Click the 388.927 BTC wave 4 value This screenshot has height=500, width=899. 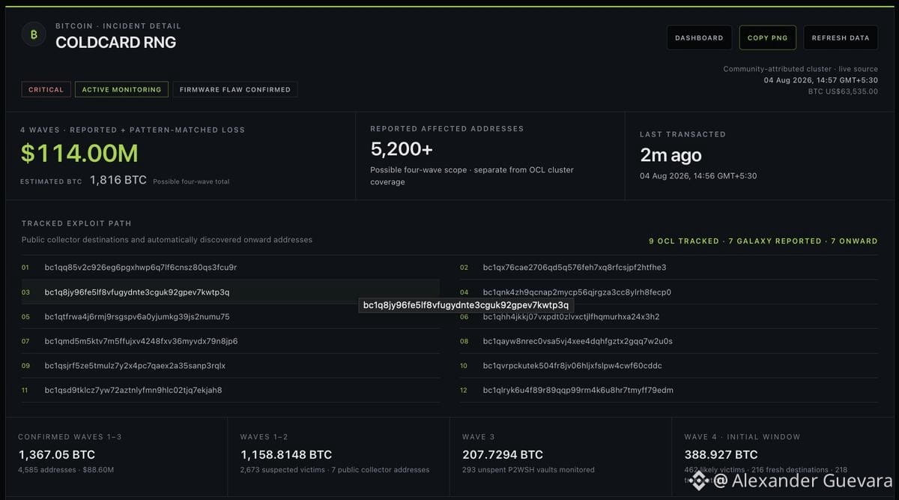[721, 454]
